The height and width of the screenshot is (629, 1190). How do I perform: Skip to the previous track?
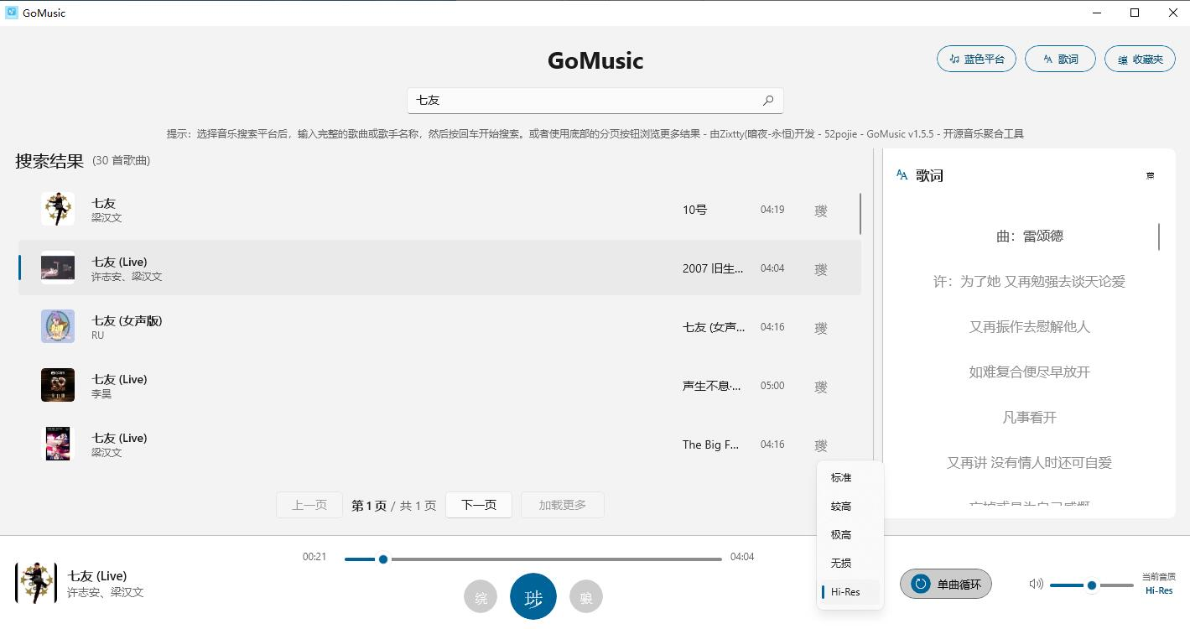click(481, 598)
